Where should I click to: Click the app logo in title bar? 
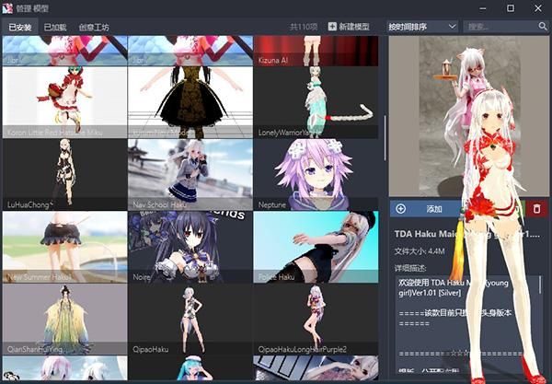tap(7, 8)
